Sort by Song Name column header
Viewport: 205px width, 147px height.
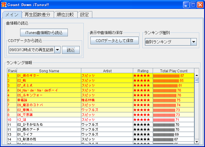49,71
